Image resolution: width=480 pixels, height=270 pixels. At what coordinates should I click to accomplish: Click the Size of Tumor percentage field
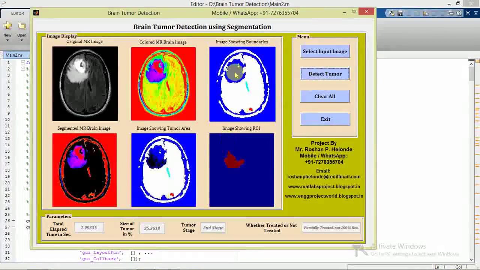tap(152, 228)
